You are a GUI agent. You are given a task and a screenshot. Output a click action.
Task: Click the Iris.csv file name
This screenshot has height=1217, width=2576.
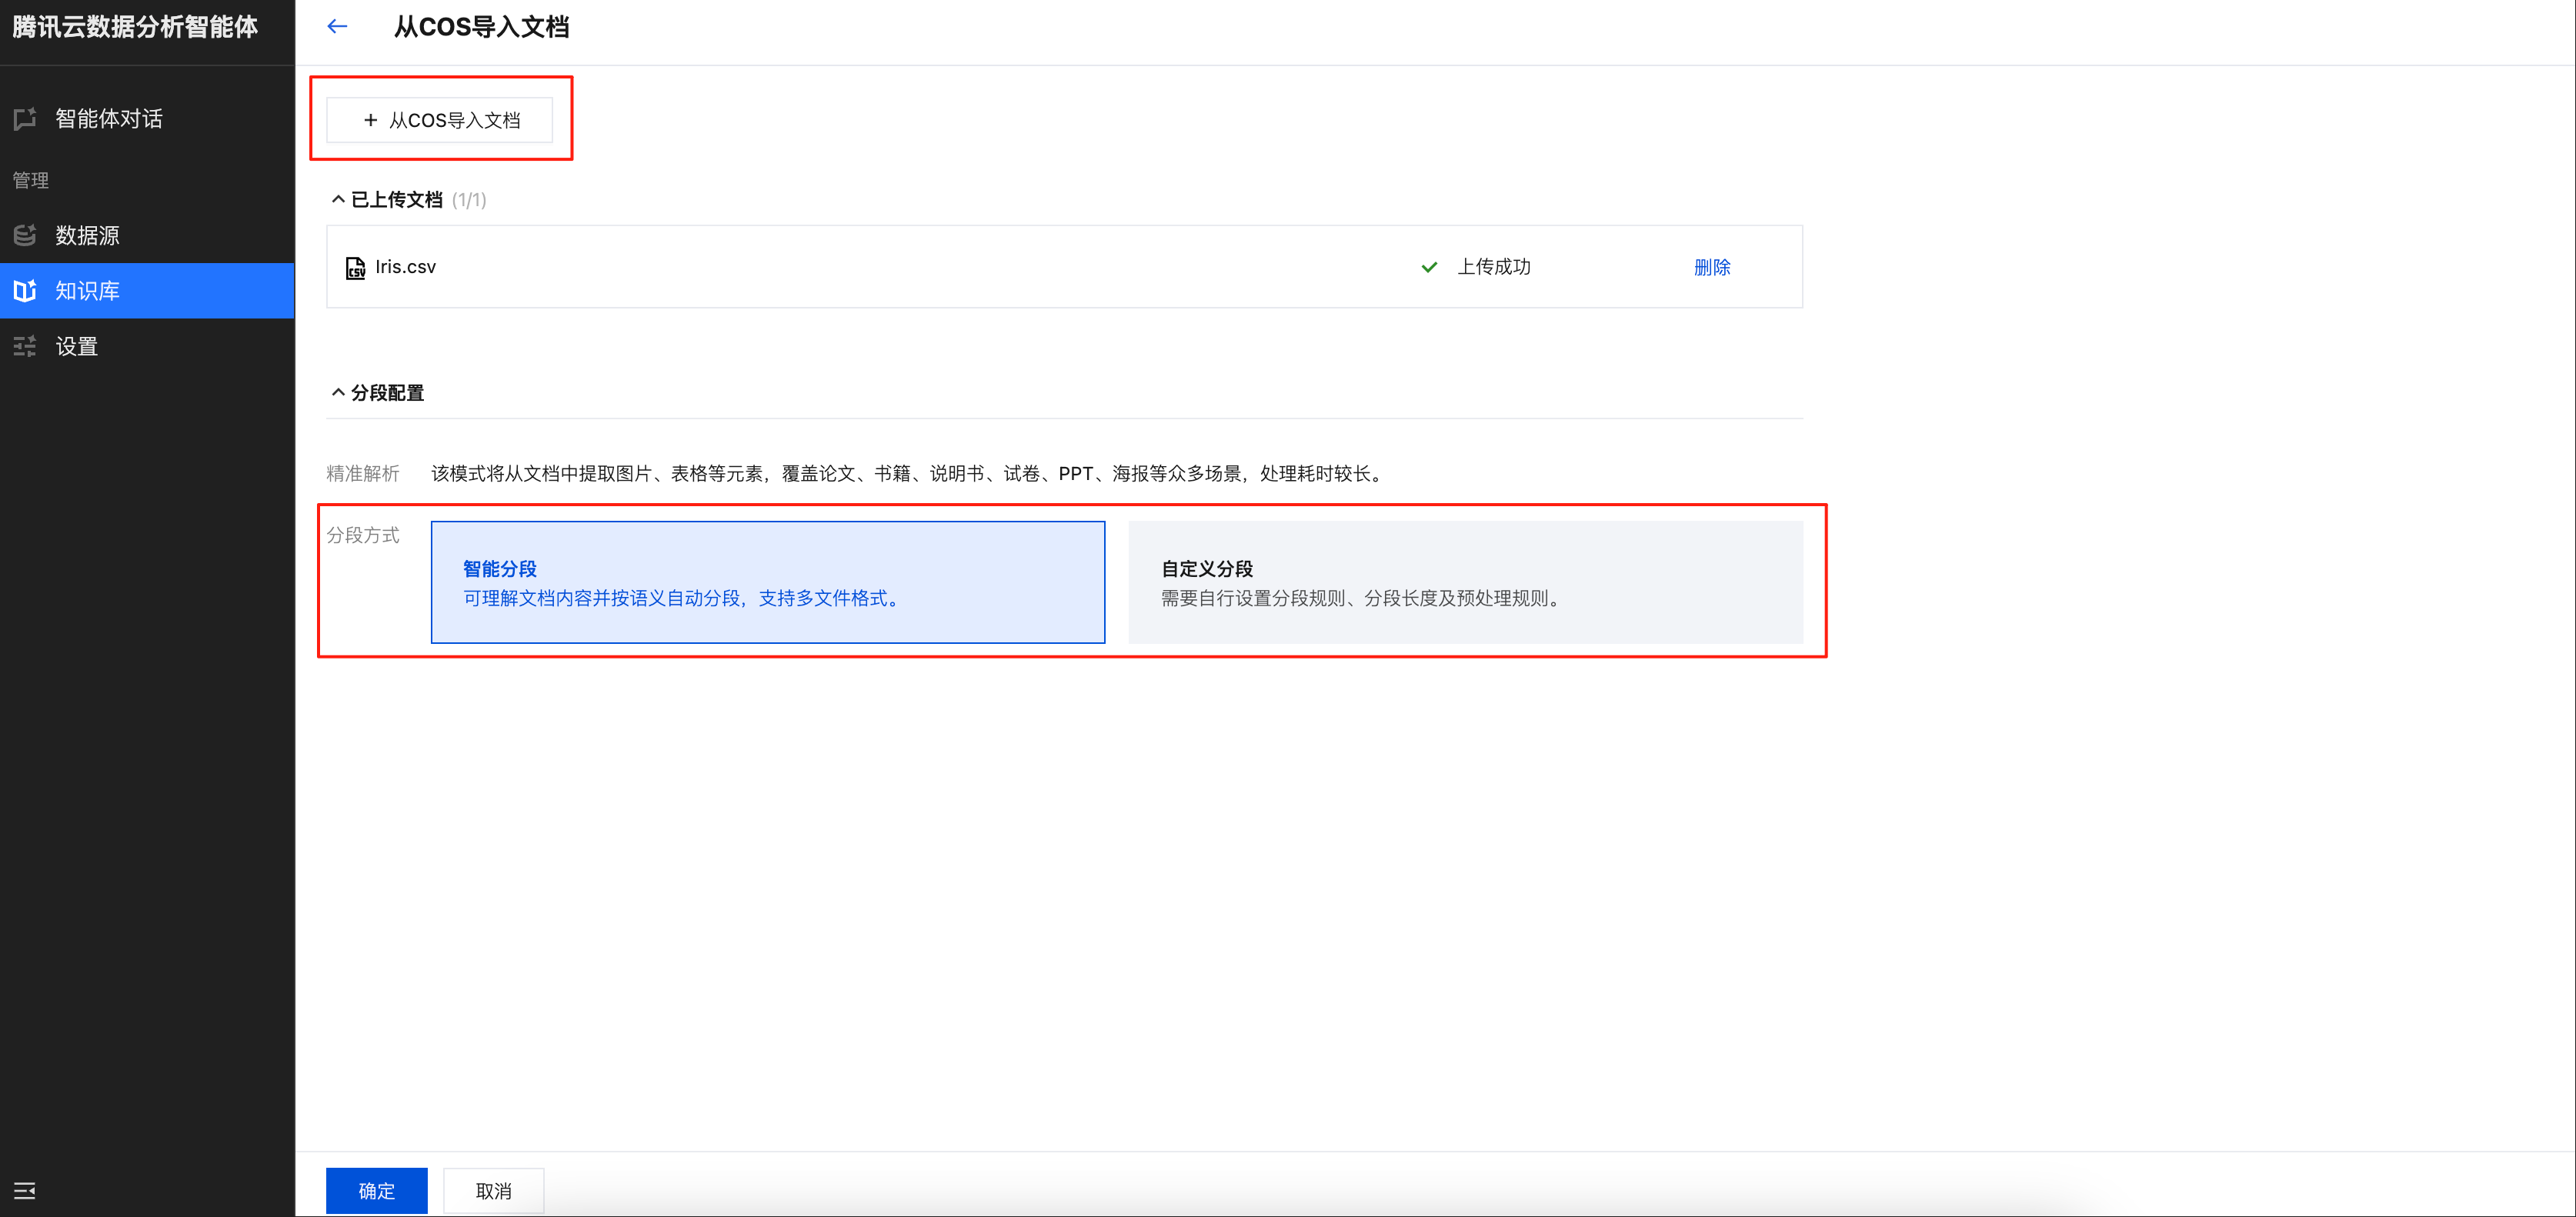pyautogui.click(x=406, y=267)
